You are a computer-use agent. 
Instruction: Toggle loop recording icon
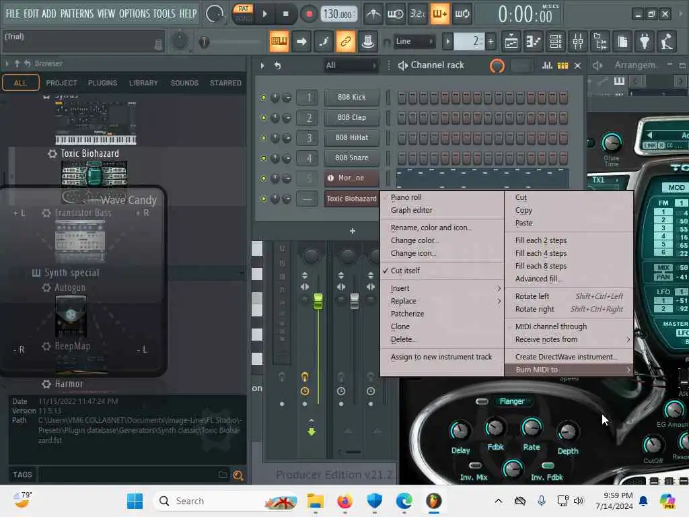462,14
